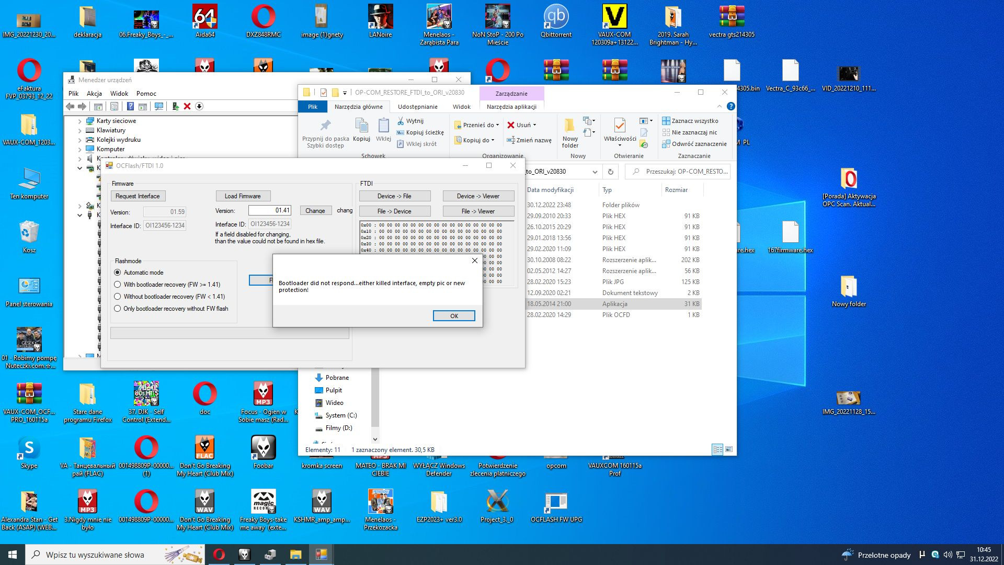Click Odwroc zaznaczenie in ribbon
The image size is (1004, 565).
[x=694, y=144]
